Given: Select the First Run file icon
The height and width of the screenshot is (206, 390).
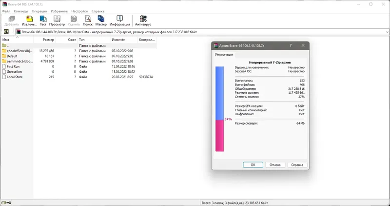Looking at the screenshot, I should [x=4, y=66].
